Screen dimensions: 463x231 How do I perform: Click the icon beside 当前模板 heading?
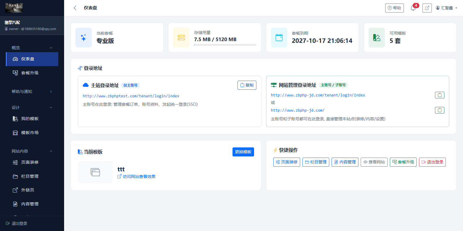point(80,152)
